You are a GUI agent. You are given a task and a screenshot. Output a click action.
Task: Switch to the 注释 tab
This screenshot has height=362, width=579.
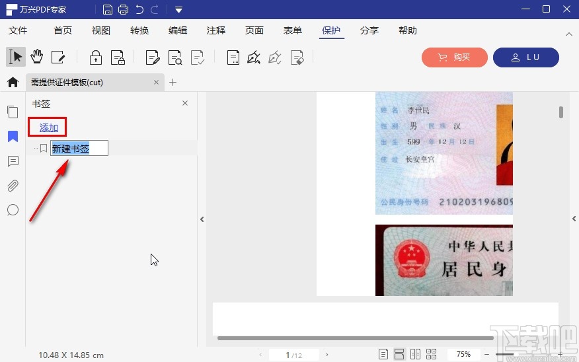(x=216, y=30)
